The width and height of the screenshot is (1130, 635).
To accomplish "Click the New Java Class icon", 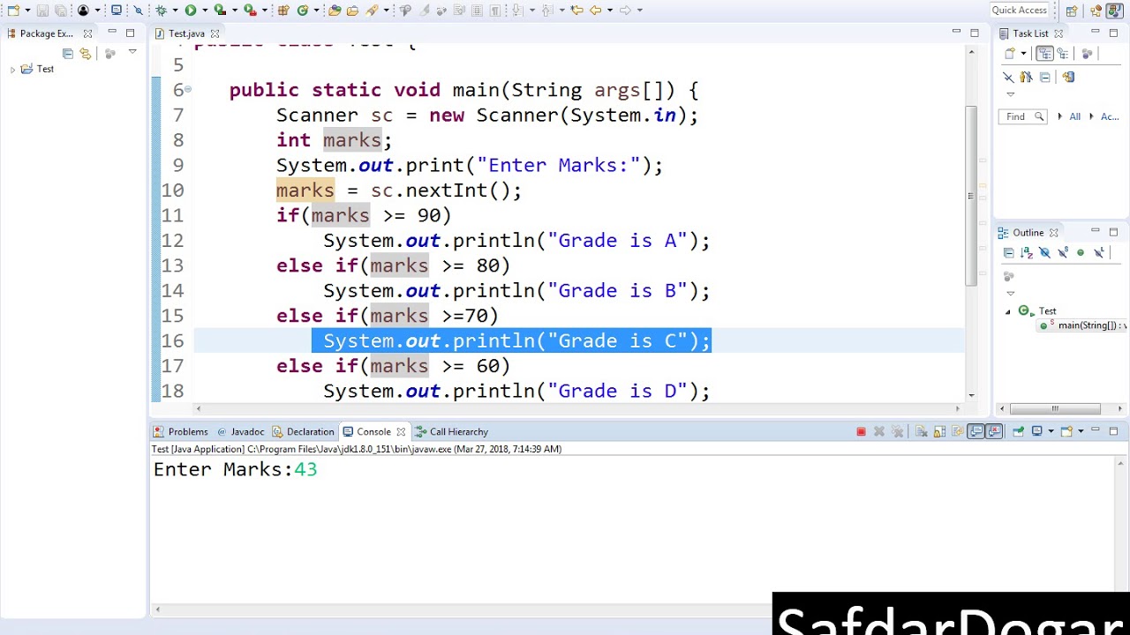I will [x=302, y=11].
